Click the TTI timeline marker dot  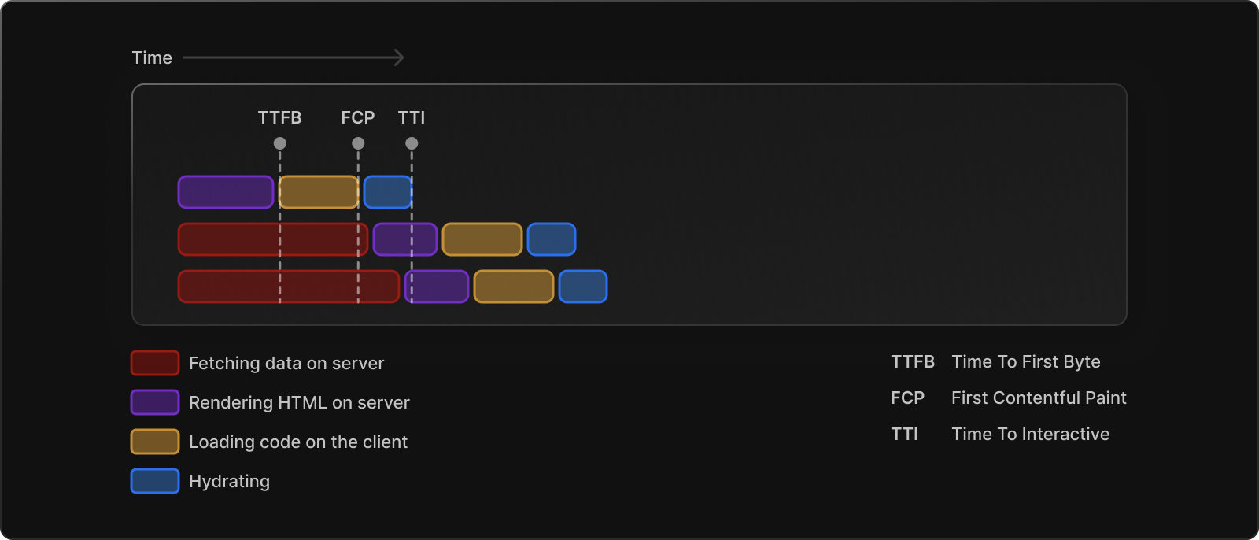(412, 143)
